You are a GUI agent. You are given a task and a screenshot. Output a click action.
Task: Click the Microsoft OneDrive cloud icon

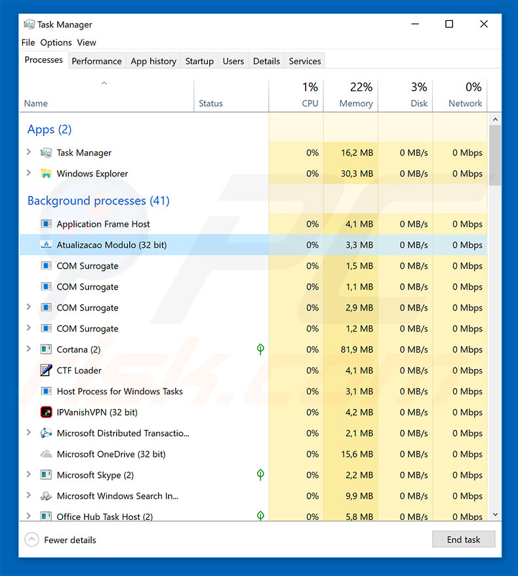pyautogui.click(x=46, y=454)
